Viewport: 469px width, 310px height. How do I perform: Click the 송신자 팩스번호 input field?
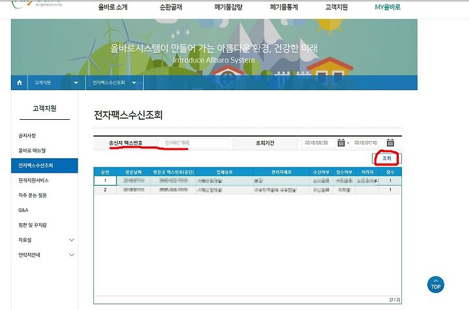195,143
